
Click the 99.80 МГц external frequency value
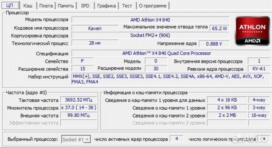79,115
